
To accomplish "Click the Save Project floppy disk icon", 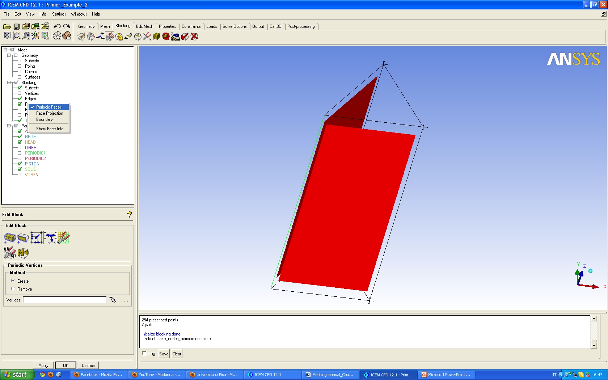I will [x=16, y=26].
